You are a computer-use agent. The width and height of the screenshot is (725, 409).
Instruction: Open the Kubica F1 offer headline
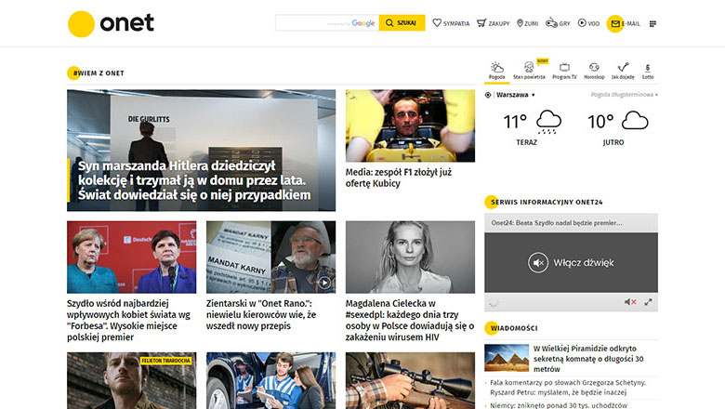click(398, 178)
